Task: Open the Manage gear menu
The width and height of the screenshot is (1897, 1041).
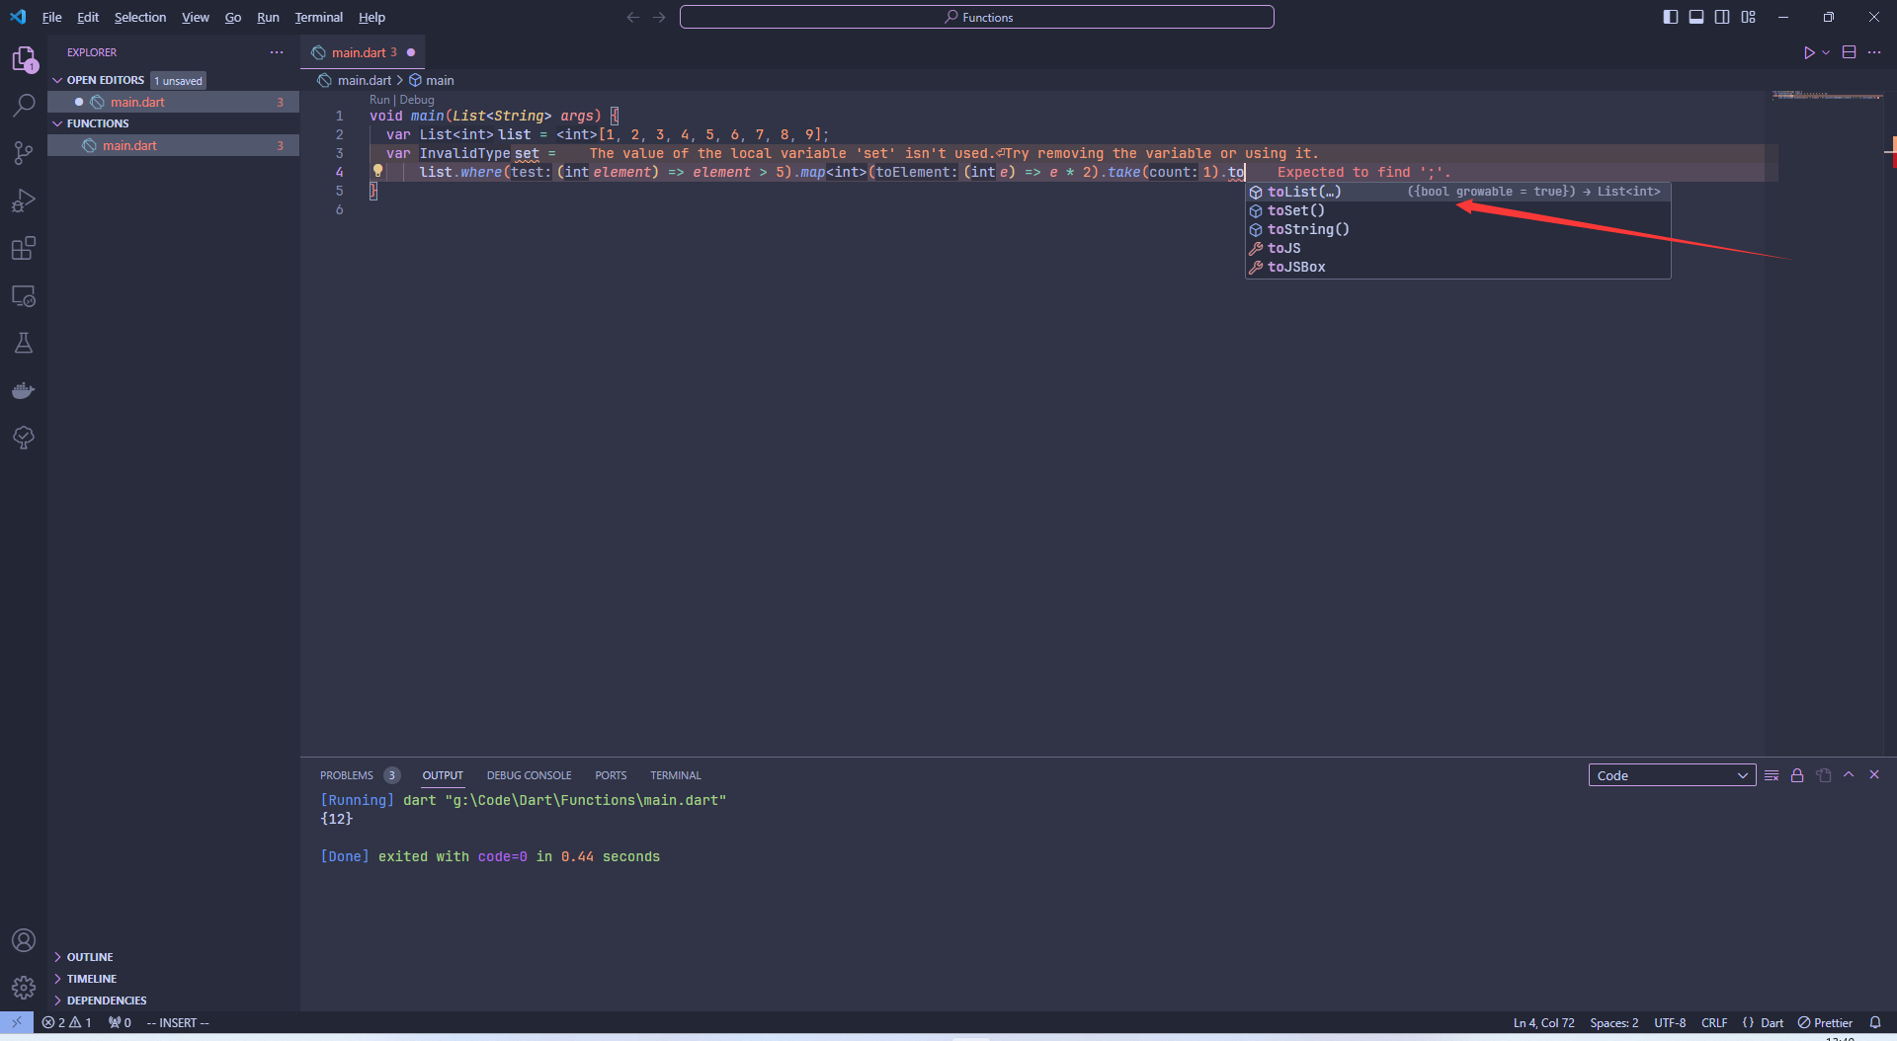Action: (24, 987)
